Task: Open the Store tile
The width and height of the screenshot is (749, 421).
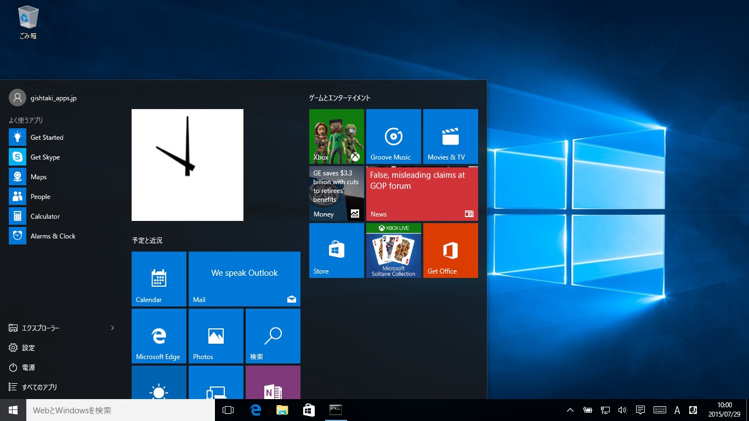Action: click(337, 251)
